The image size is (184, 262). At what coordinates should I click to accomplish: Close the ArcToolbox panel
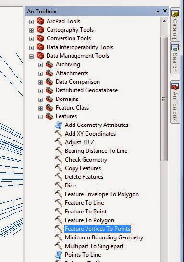[x=165, y=11]
